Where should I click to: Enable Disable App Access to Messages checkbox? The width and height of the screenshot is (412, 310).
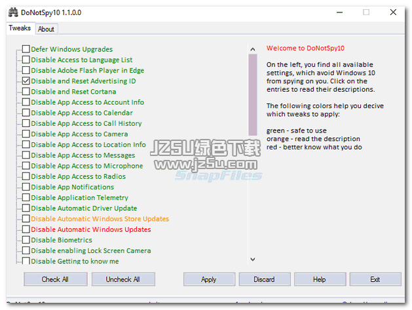click(26, 155)
